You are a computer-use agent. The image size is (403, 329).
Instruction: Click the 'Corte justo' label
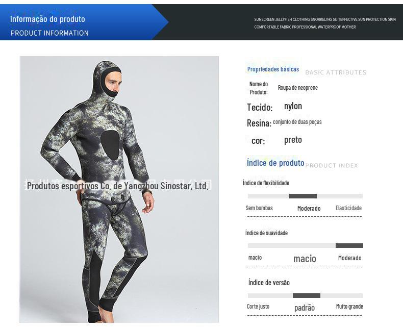[258, 307]
